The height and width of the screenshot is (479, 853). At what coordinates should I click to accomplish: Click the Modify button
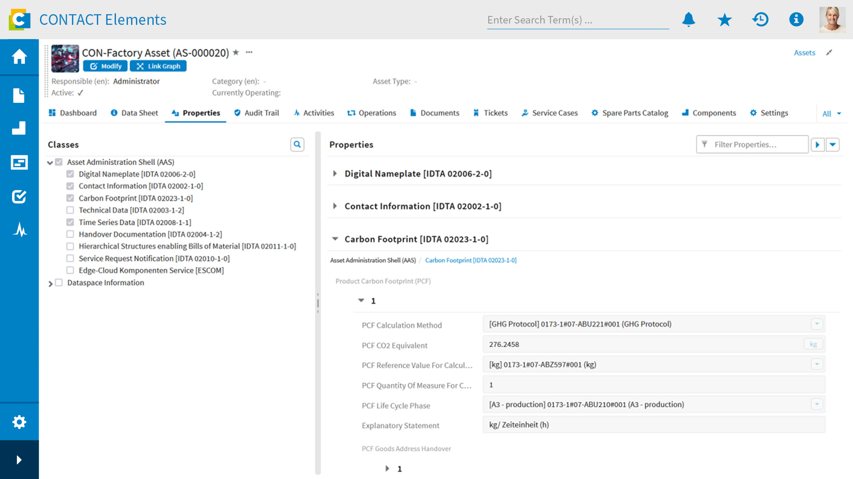point(105,66)
